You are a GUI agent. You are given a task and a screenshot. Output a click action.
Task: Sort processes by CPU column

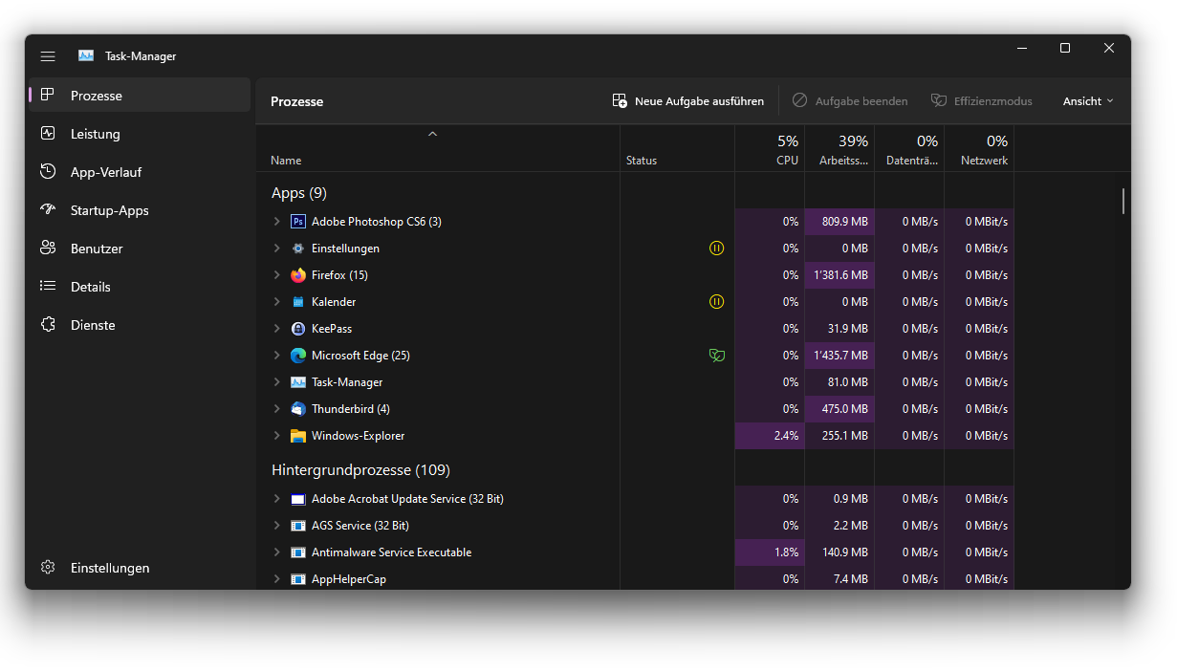[x=770, y=148]
